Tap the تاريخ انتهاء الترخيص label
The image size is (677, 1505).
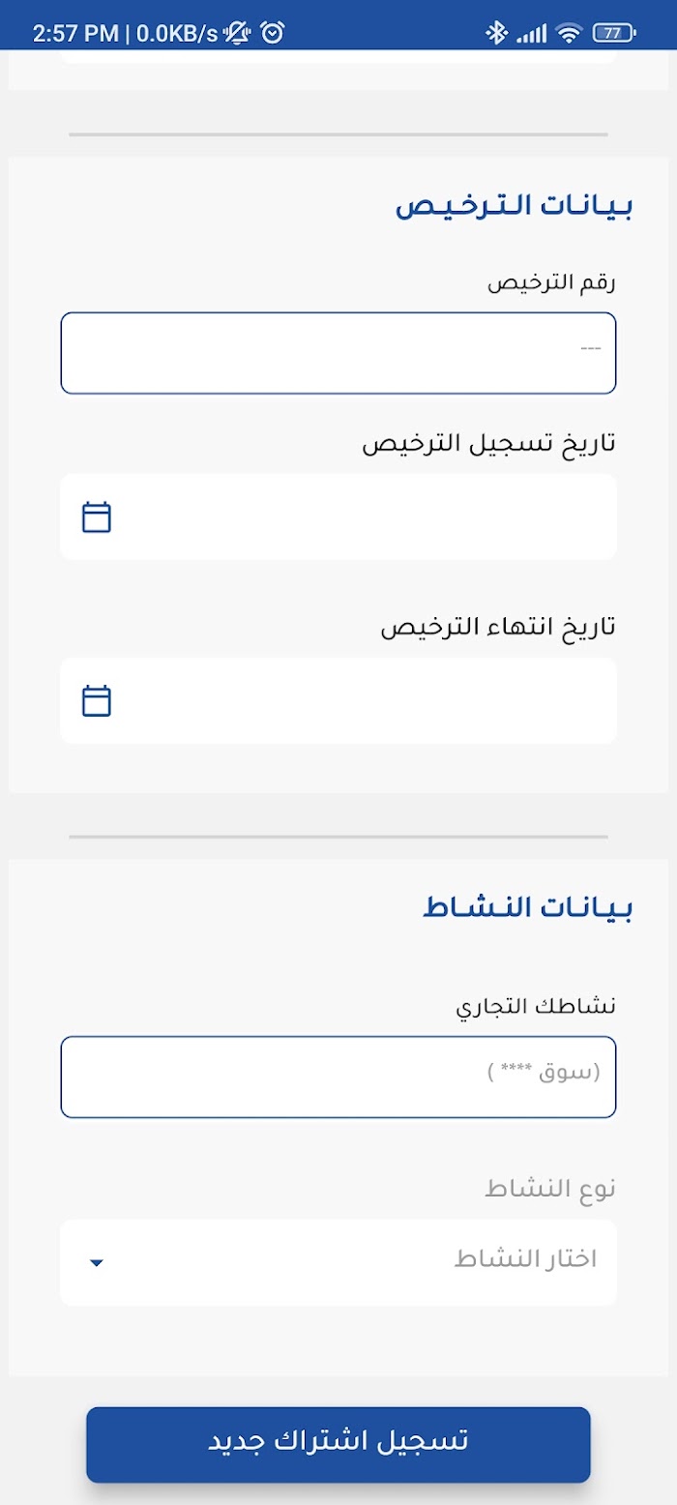coord(498,626)
